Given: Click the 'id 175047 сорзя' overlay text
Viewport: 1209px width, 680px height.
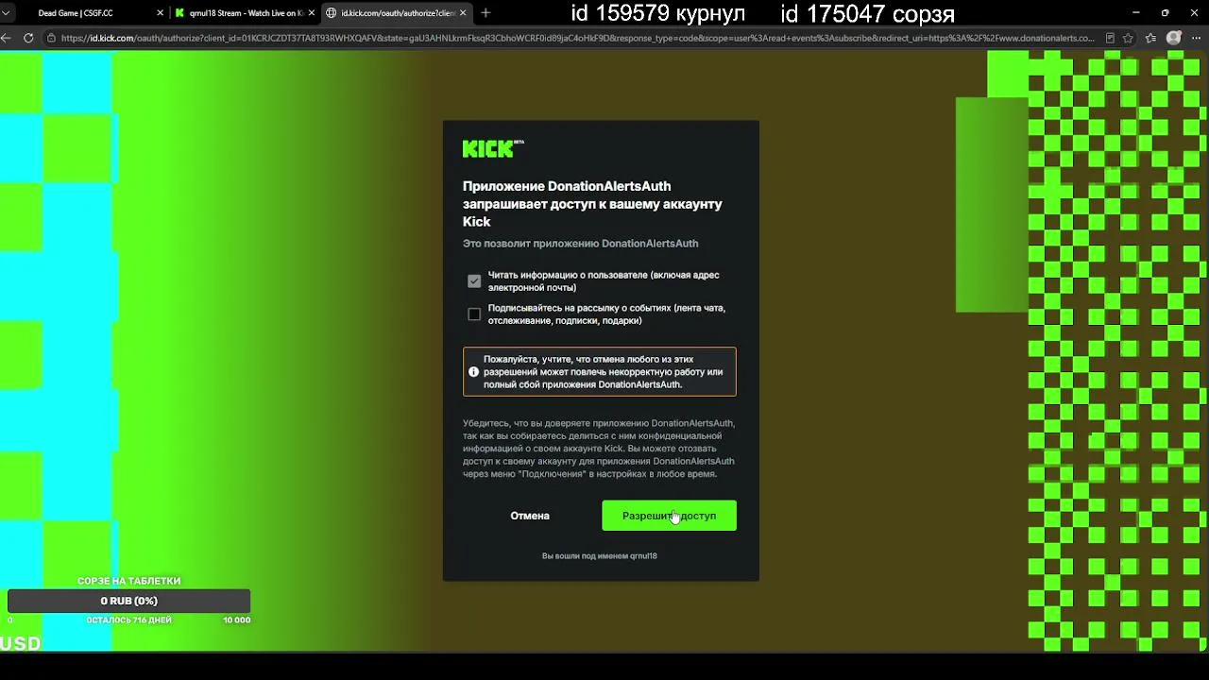Looking at the screenshot, I should coord(868,14).
